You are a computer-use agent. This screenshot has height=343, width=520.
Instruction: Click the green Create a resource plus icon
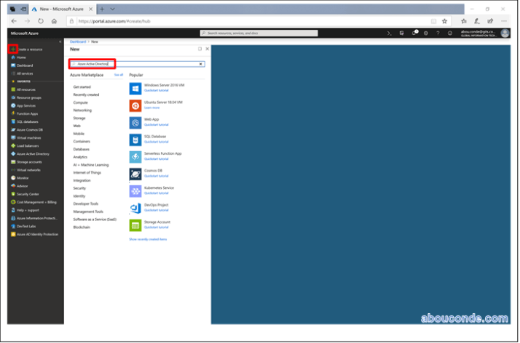tap(13, 49)
